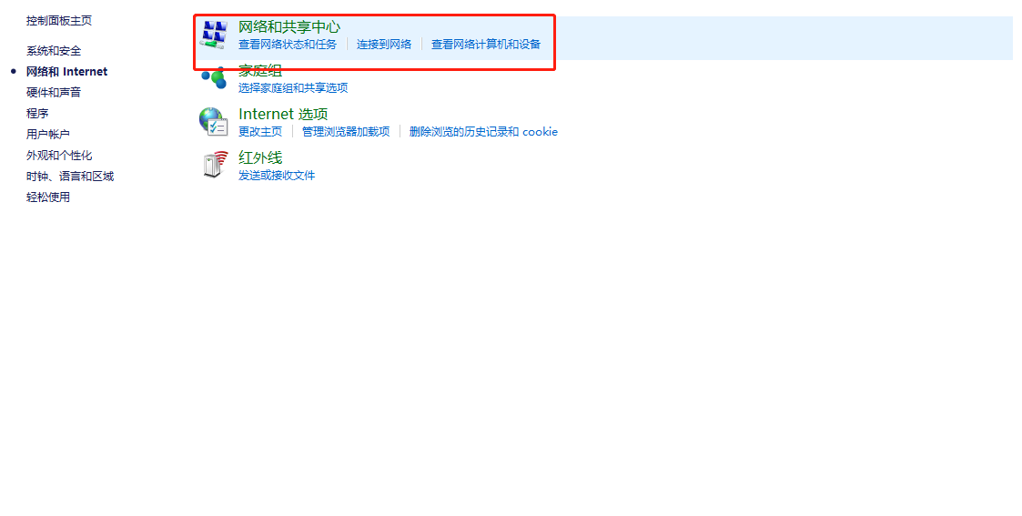Click the 家庭组 colored spheres icon
Image resolution: width=1022 pixels, height=516 pixels.
[x=213, y=78]
